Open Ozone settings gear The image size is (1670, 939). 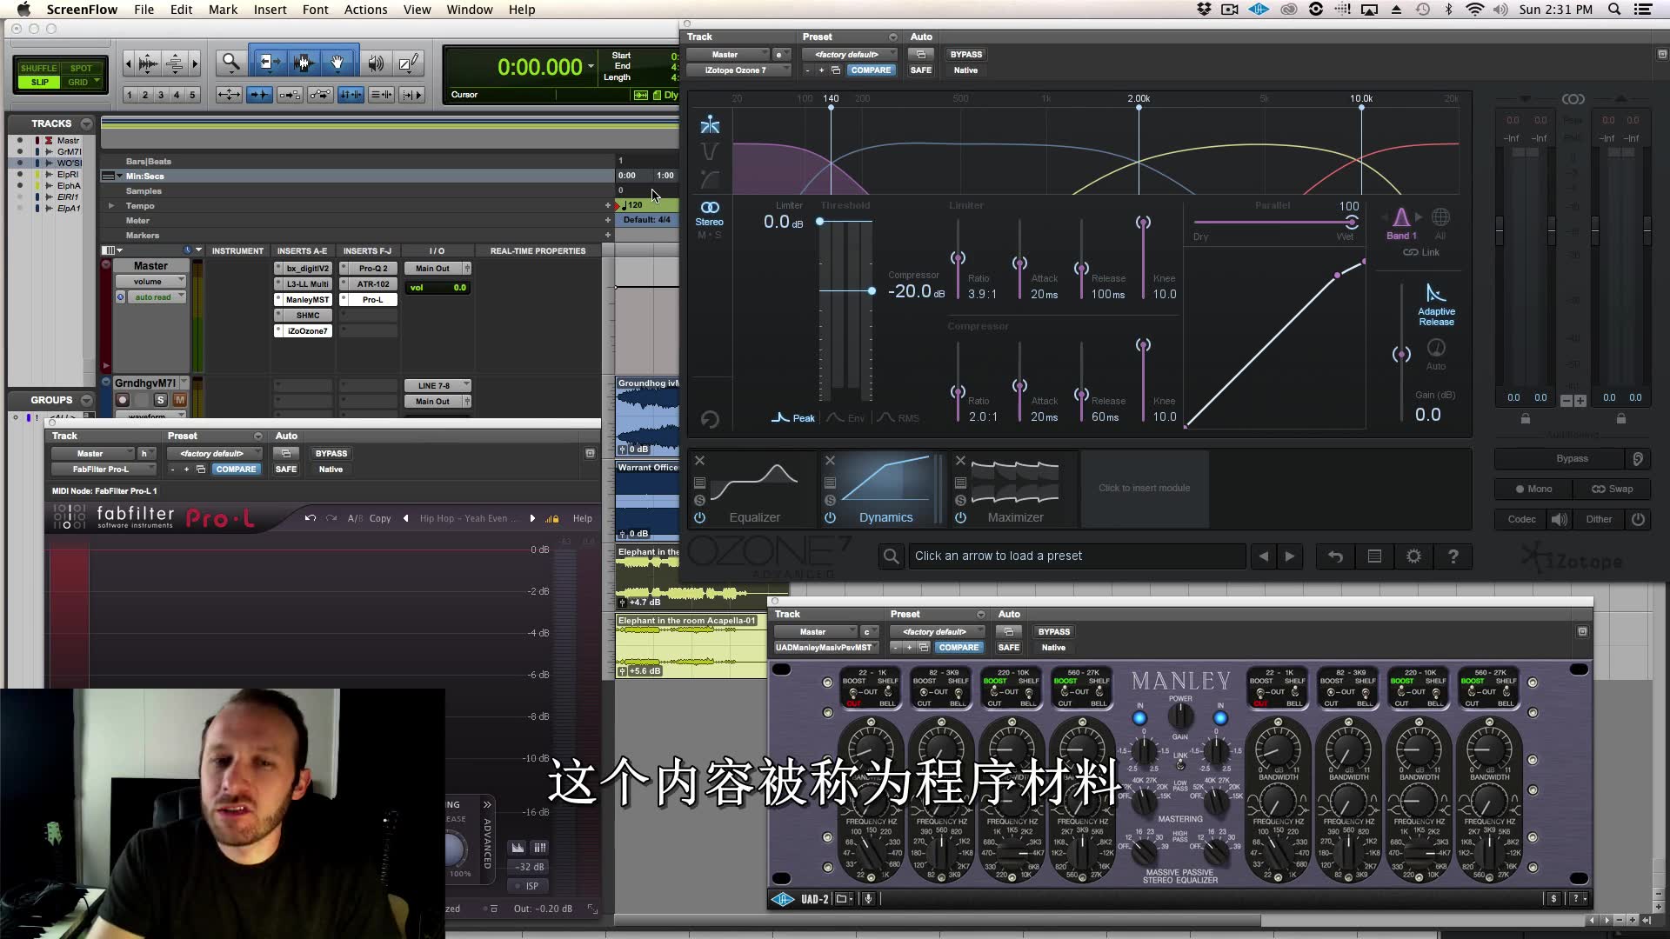[x=1413, y=556]
